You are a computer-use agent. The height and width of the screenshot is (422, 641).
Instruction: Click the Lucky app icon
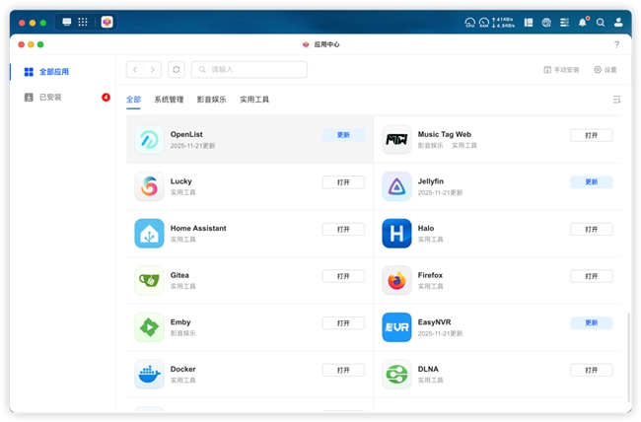(149, 186)
